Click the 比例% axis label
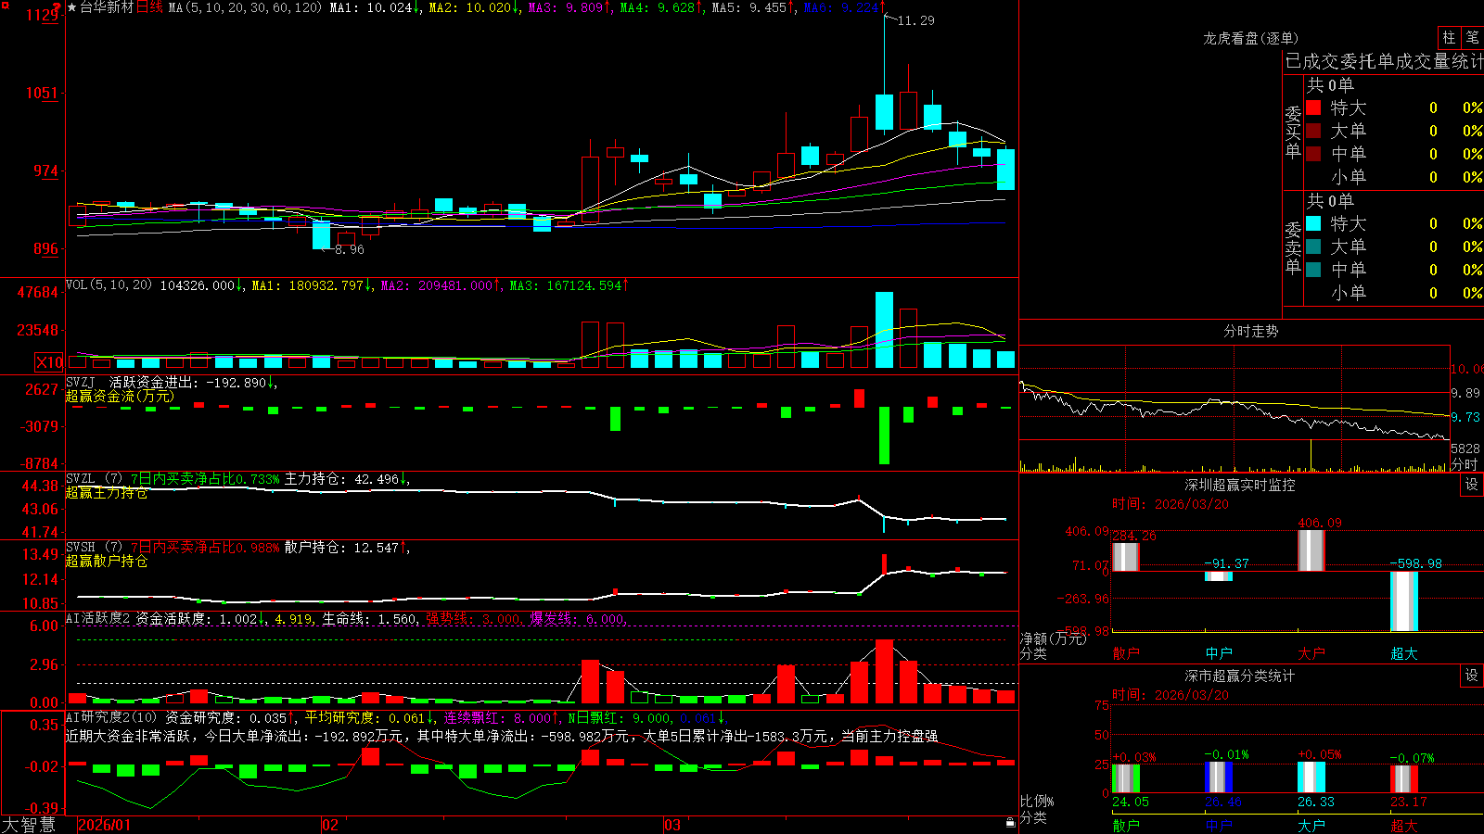Viewport: 1484px width, 834px height. 1037,801
